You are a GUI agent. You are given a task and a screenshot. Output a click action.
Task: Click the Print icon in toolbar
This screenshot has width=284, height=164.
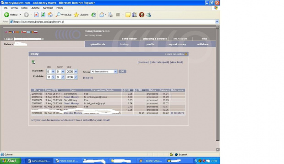coord(110,15)
